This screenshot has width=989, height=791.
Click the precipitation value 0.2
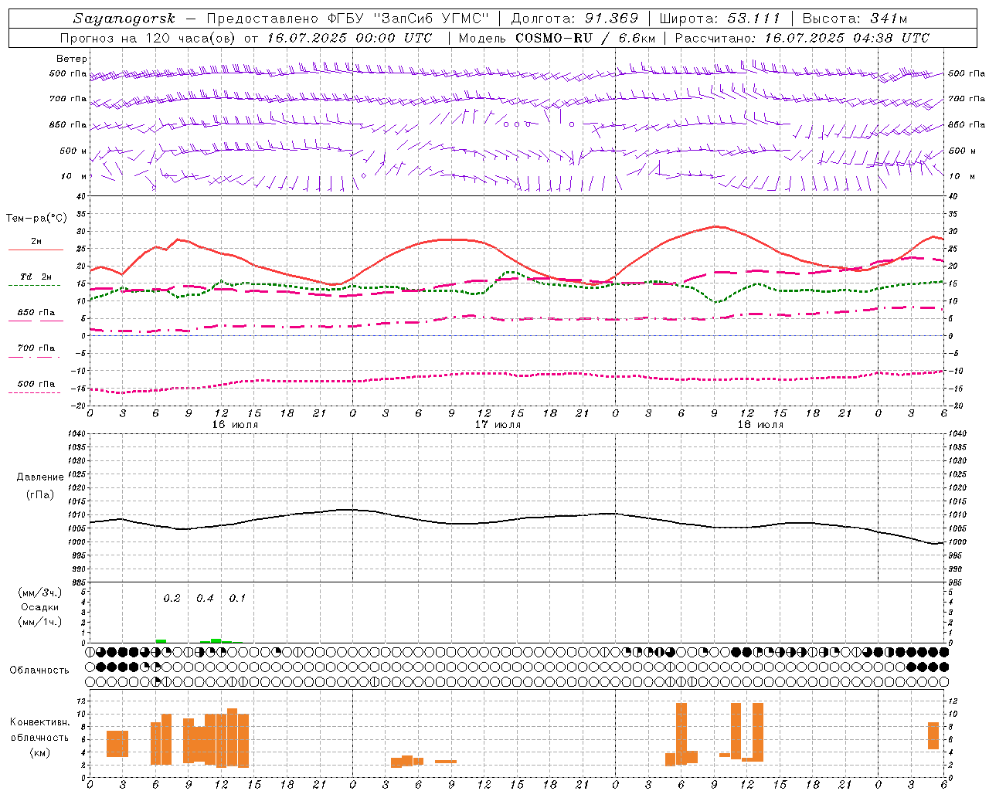tap(172, 599)
